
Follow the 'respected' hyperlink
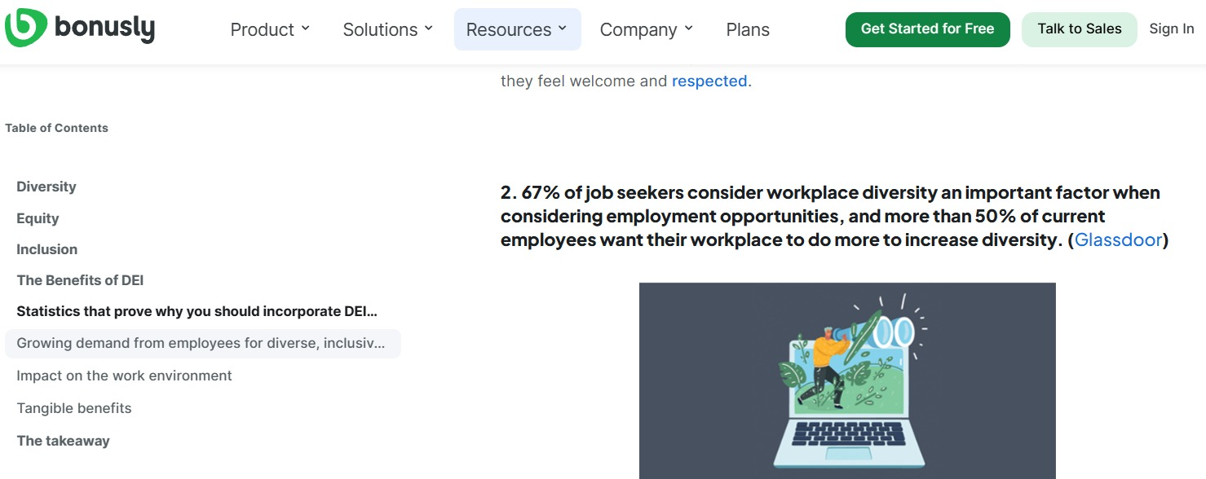pos(709,81)
